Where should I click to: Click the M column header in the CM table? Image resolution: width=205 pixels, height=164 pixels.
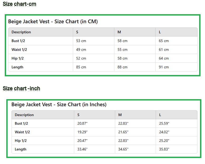coord(119,32)
